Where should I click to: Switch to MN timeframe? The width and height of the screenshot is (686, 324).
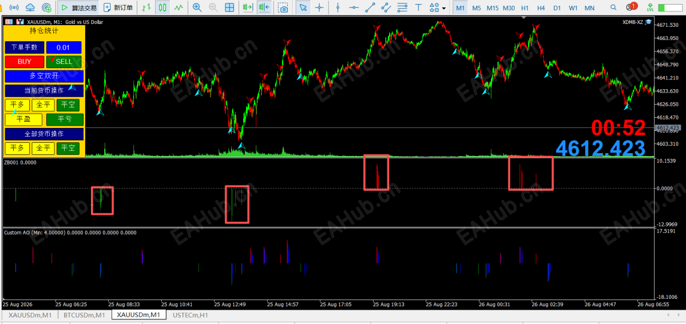pyautogui.click(x=589, y=7)
